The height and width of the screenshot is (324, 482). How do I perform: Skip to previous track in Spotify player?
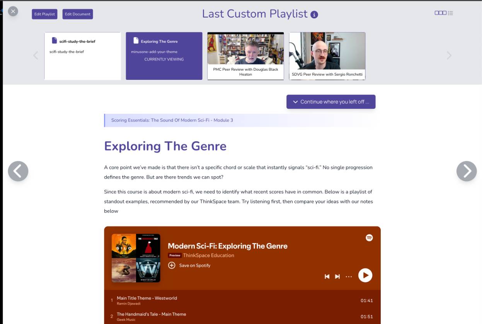click(327, 276)
